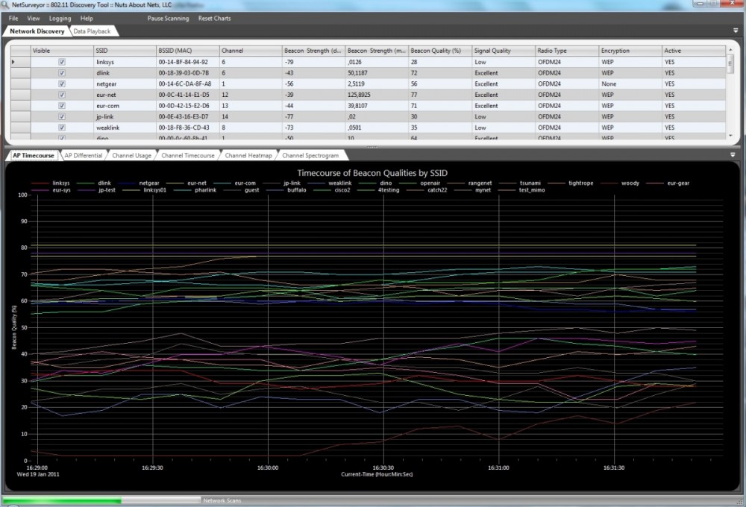Click the table scrollbar down arrow
Viewport: 746px width, 507px height.
731,135
